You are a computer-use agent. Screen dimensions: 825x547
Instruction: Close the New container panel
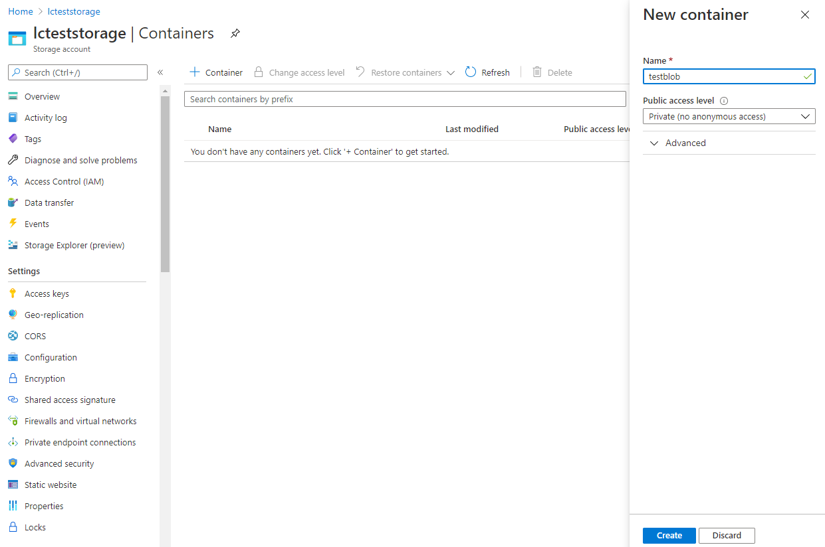pyautogui.click(x=805, y=15)
